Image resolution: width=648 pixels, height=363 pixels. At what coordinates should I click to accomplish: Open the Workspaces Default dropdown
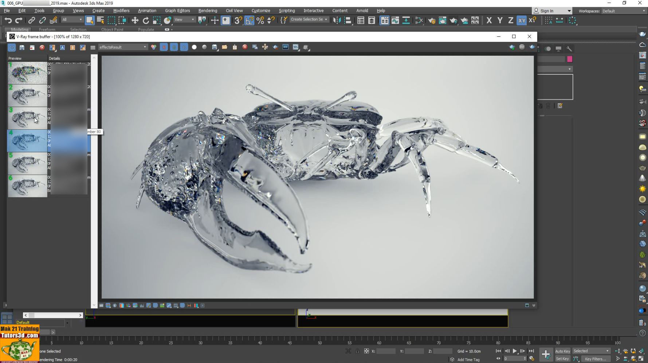[623, 11]
